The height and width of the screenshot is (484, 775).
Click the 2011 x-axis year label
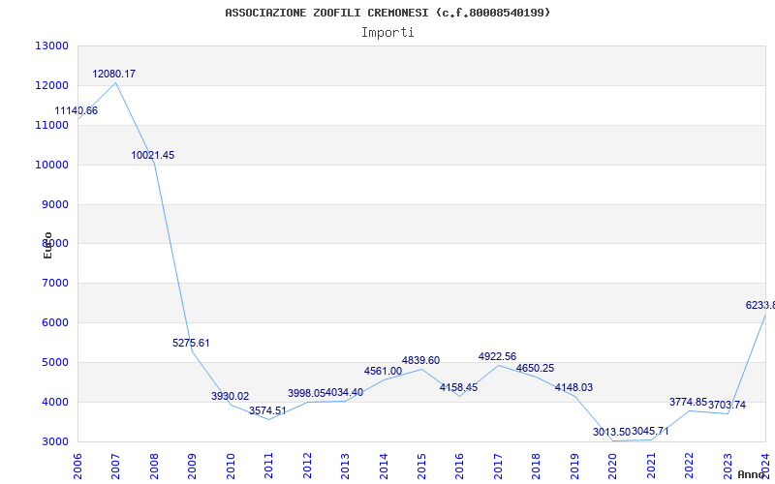269,467
